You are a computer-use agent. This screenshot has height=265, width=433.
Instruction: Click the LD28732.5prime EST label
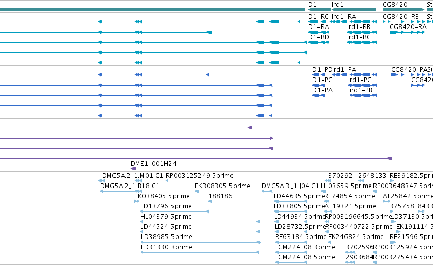click(x=300, y=227)
